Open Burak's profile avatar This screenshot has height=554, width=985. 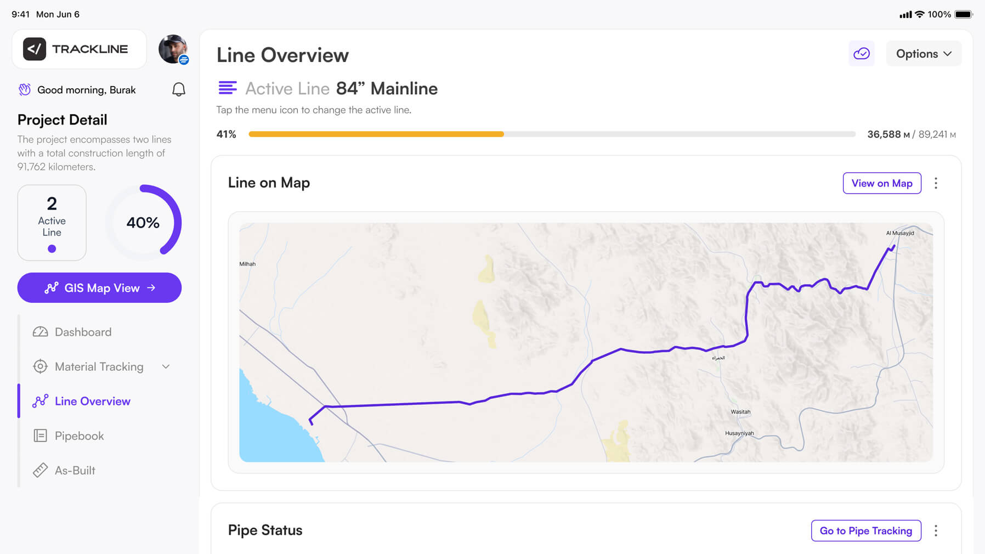(173, 49)
